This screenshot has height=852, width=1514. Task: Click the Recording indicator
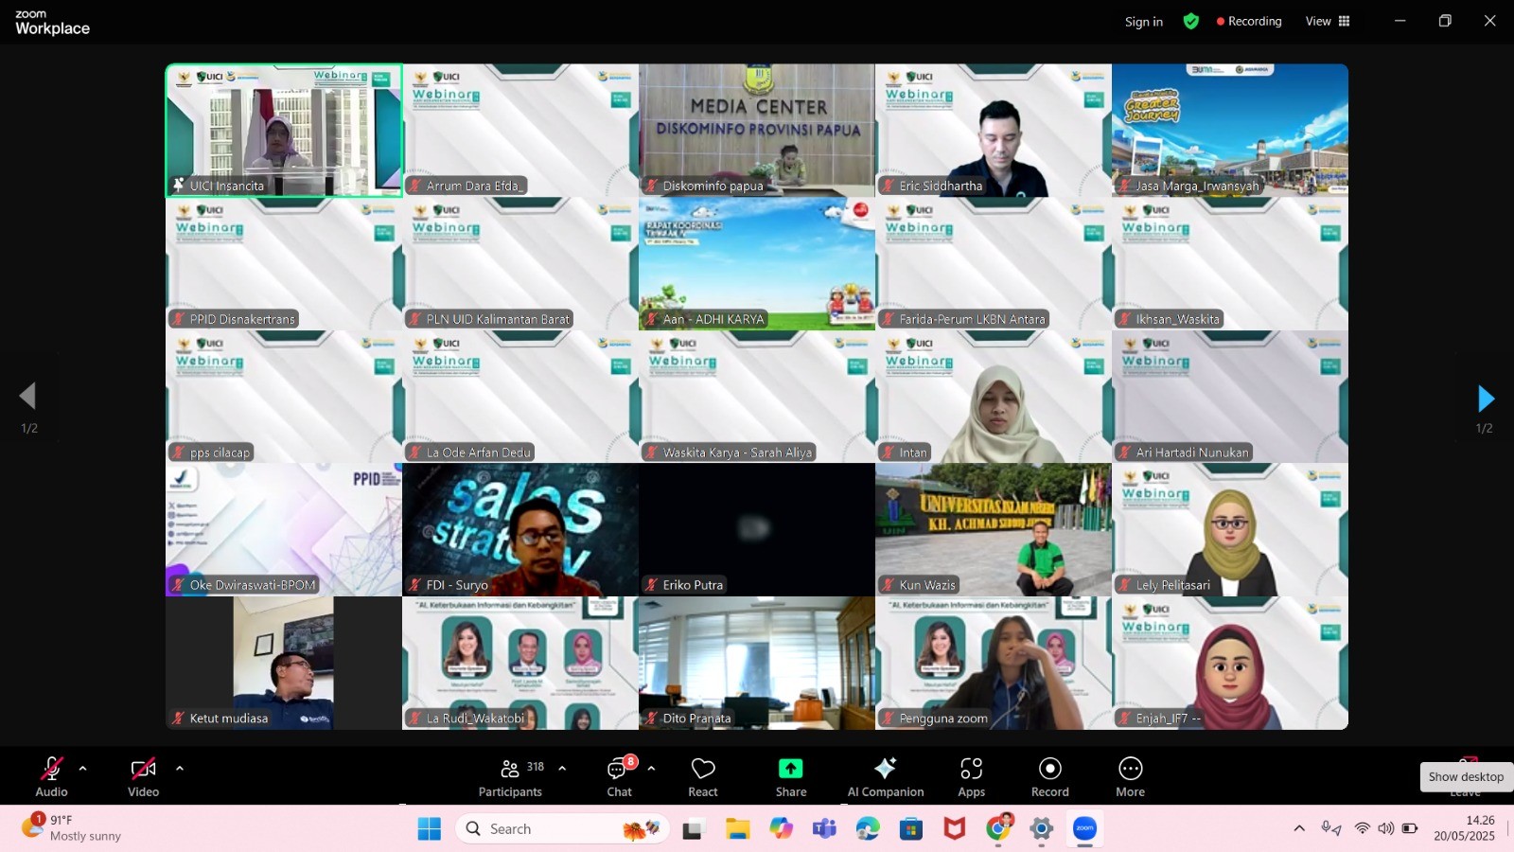(x=1249, y=21)
